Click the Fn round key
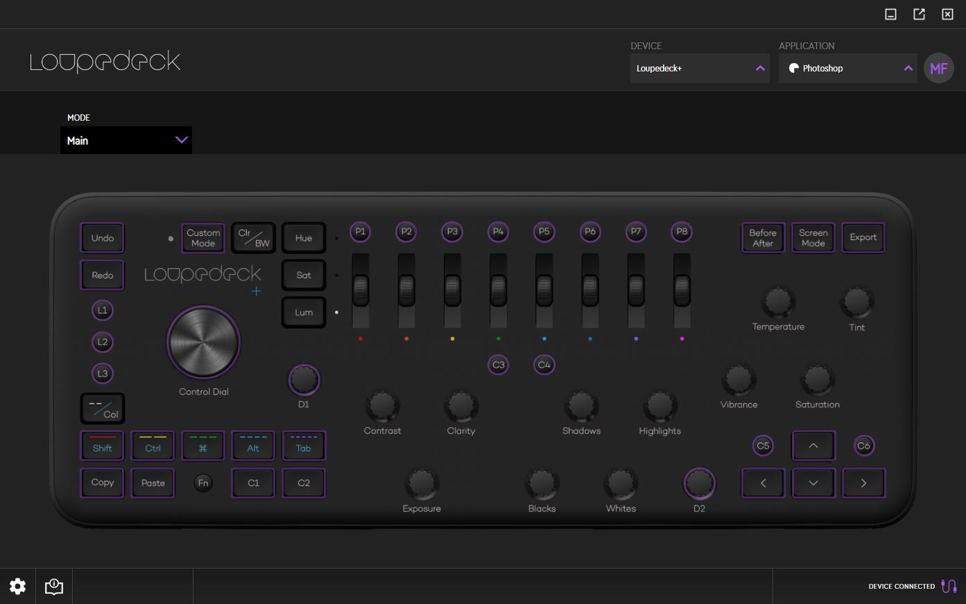The width and height of the screenshot is (966, 604). (203, 483)
